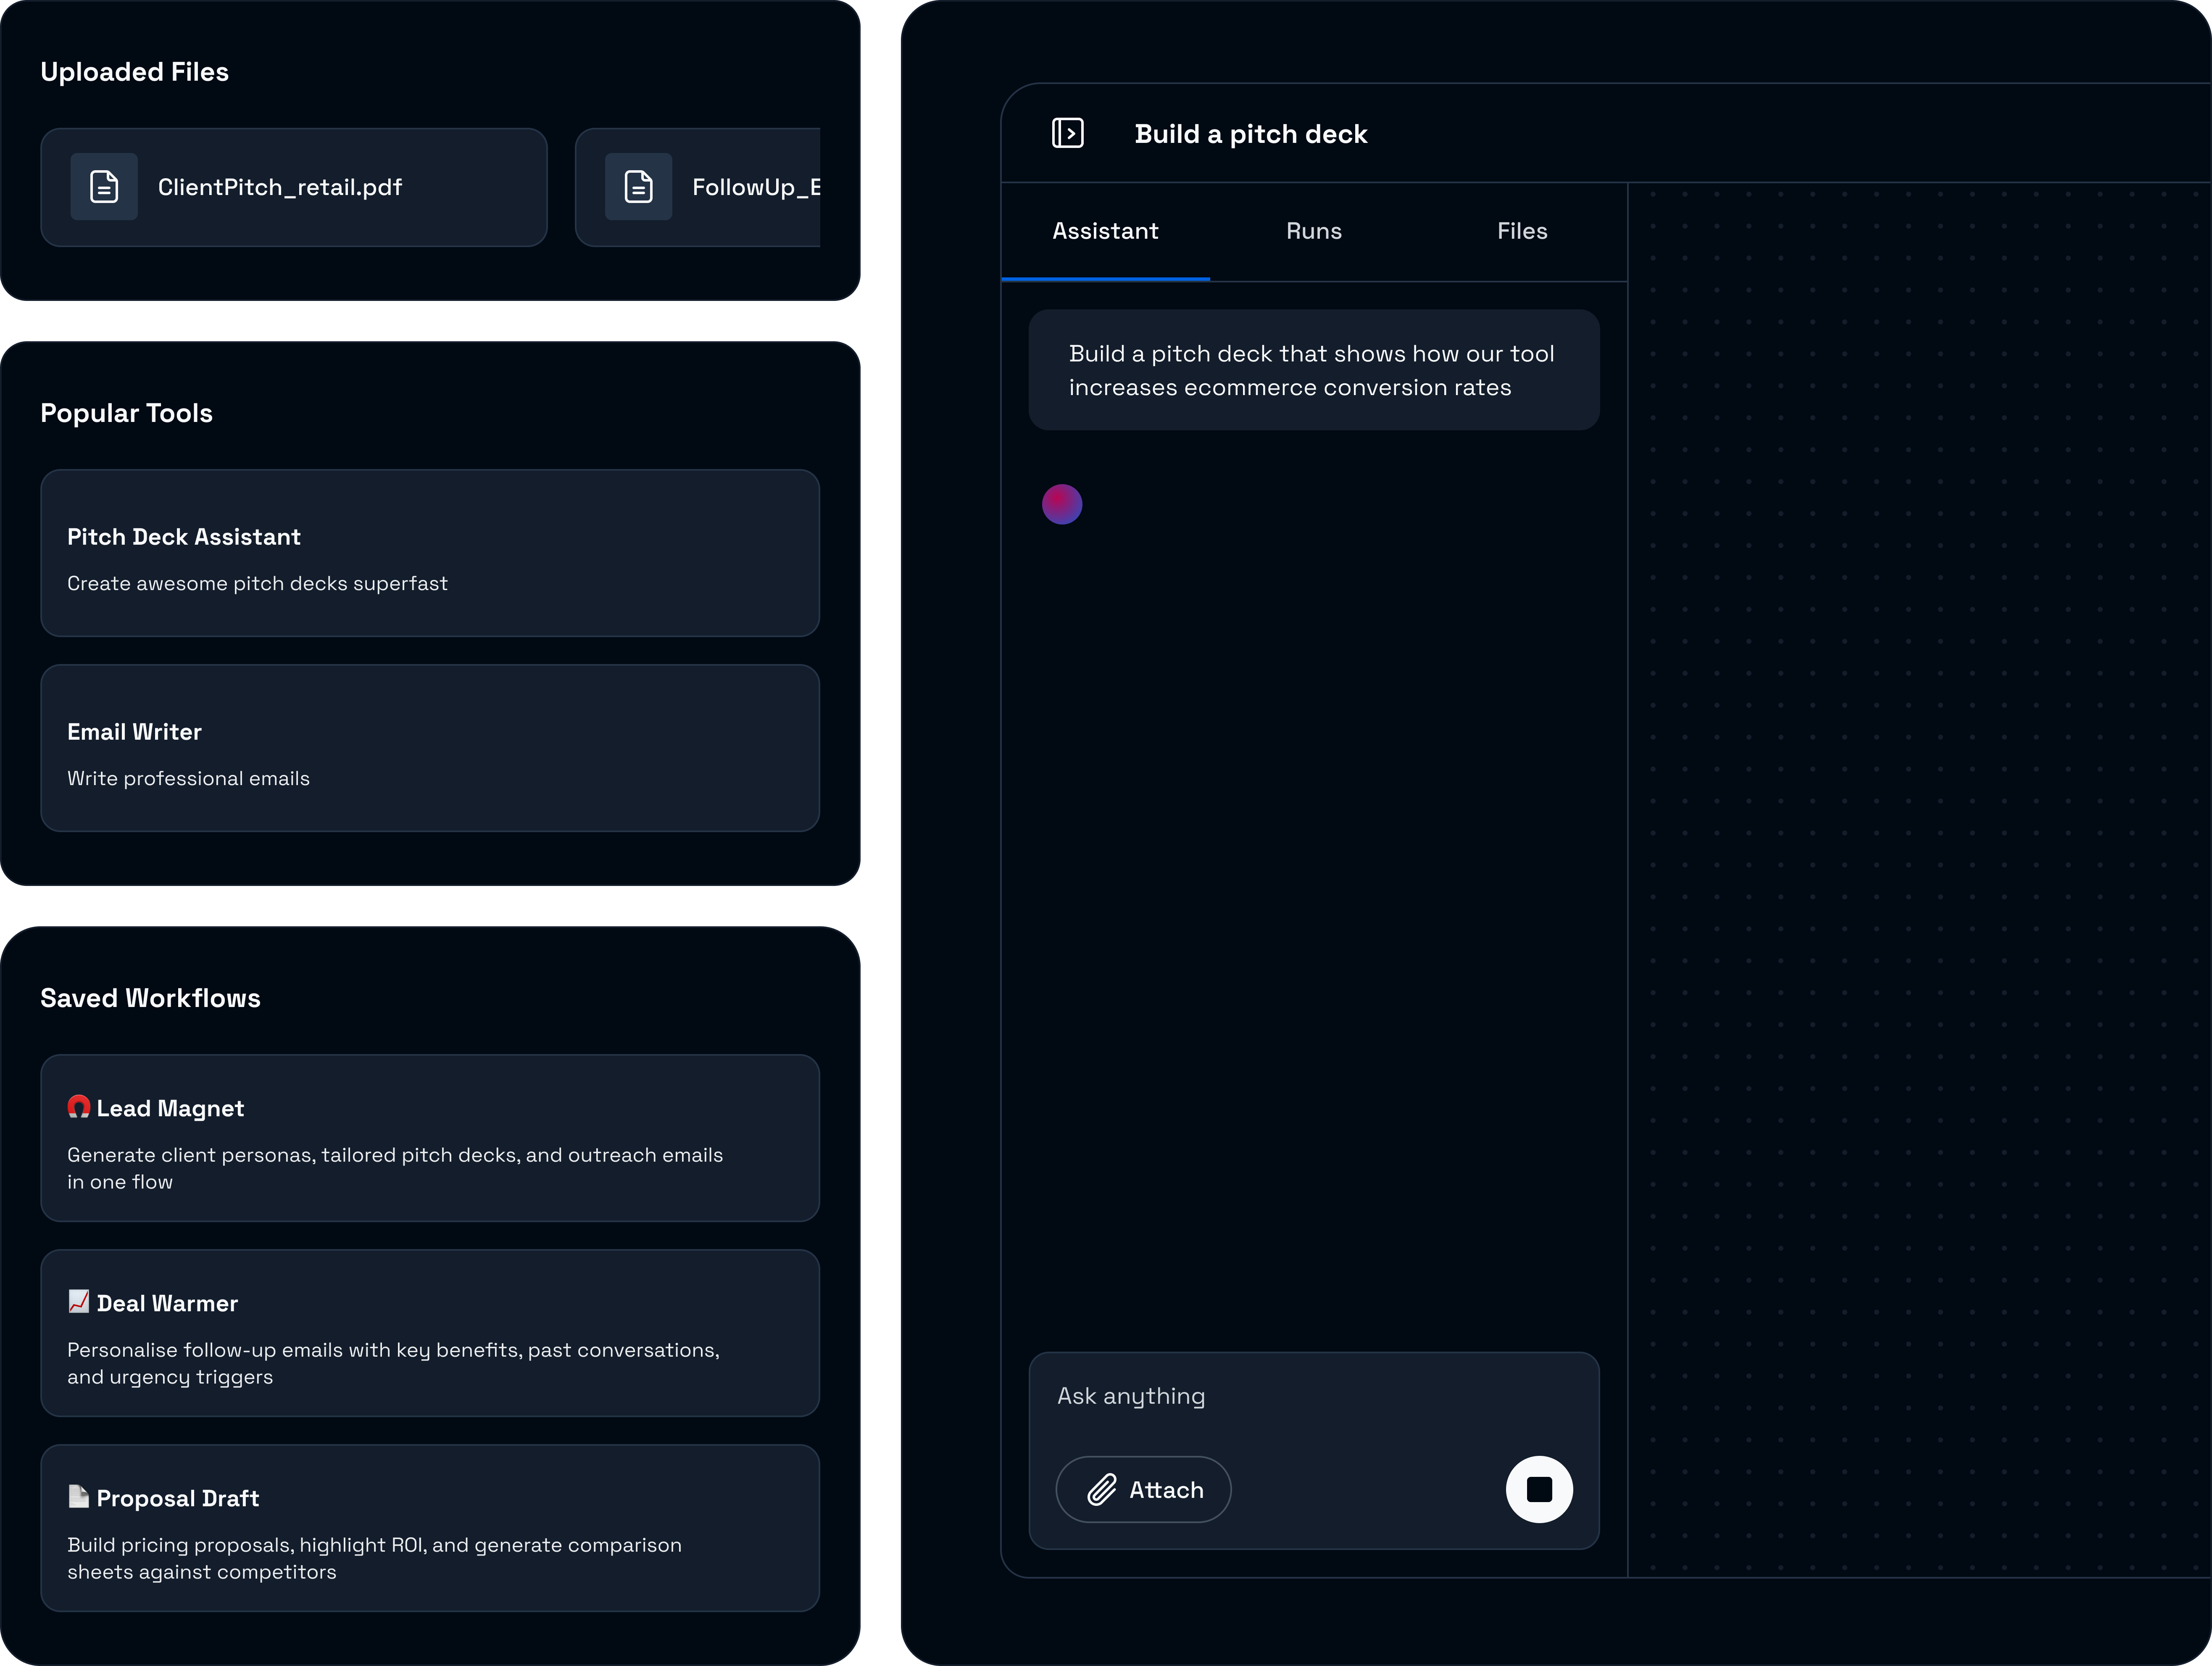The image size is (2212, 1666).
Task: Stop the running response with the square button
Action: (1539, 1489)
